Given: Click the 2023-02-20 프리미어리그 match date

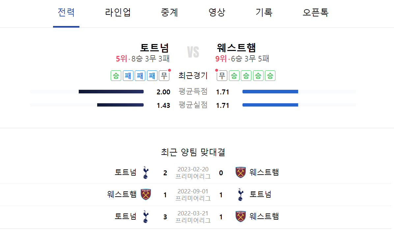Looking at the screenshot, I should point(193,172).
